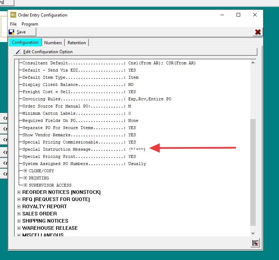Click the red X icon in toolbar

tap(258, 32)
